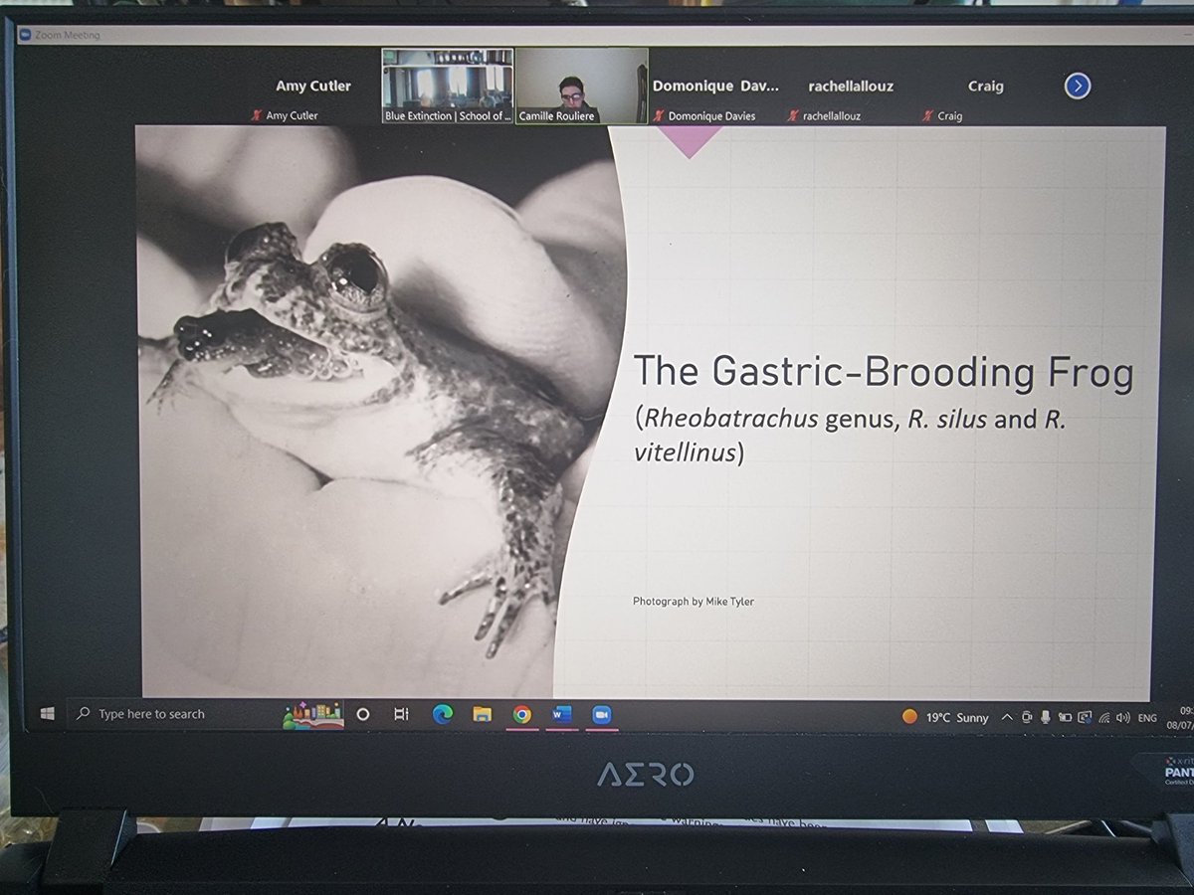Viewport: 1194px width, 895px height.
Task: Select Craig's participant tile
Action: (x=985, y=87)
